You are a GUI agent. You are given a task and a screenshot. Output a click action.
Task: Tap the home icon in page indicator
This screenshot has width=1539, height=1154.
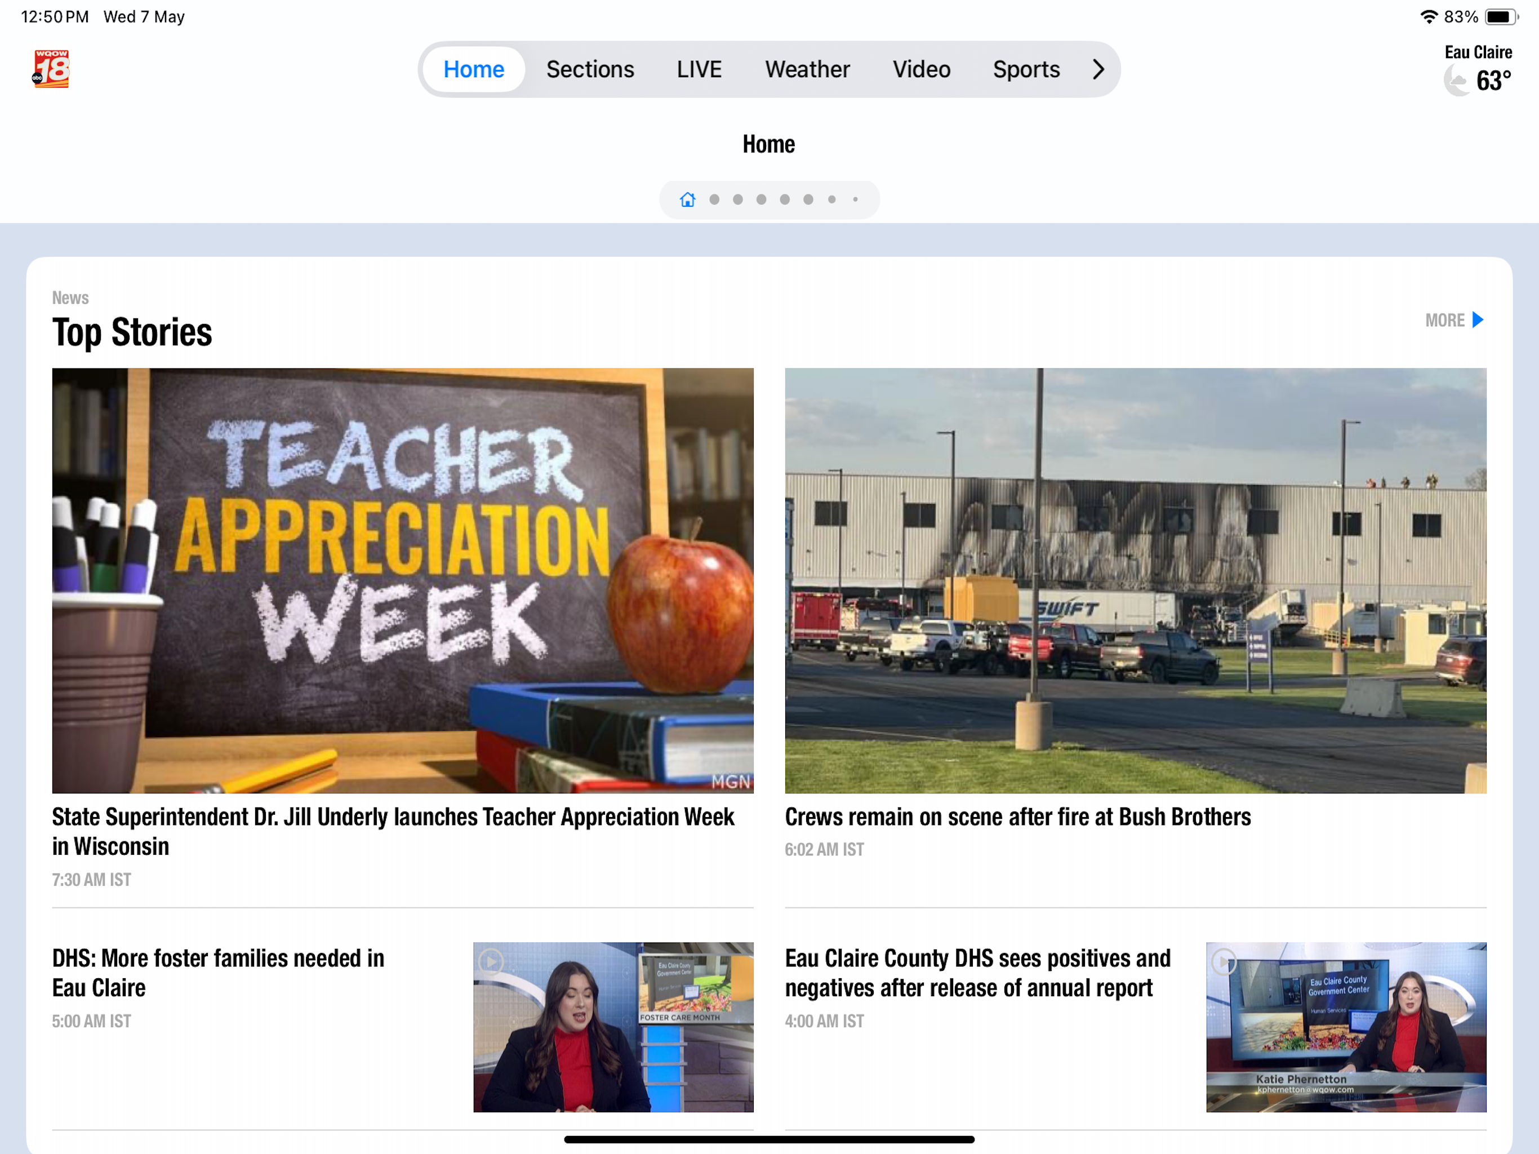click(687, 200)
